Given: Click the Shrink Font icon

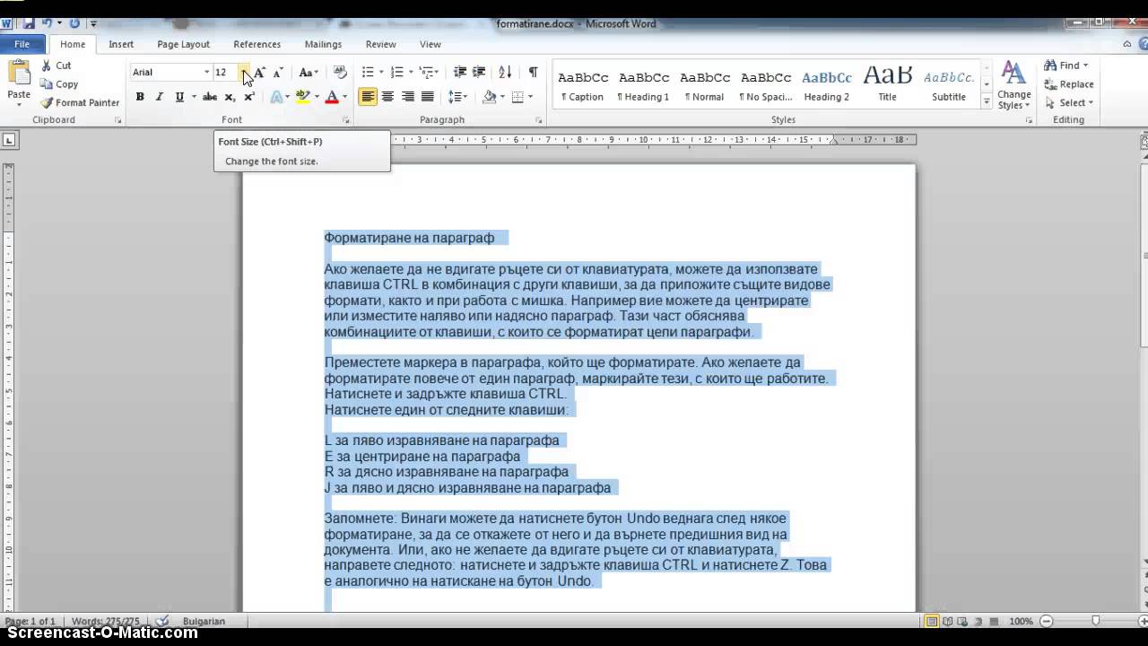Looking at the screenshot, I should [278, 72].
